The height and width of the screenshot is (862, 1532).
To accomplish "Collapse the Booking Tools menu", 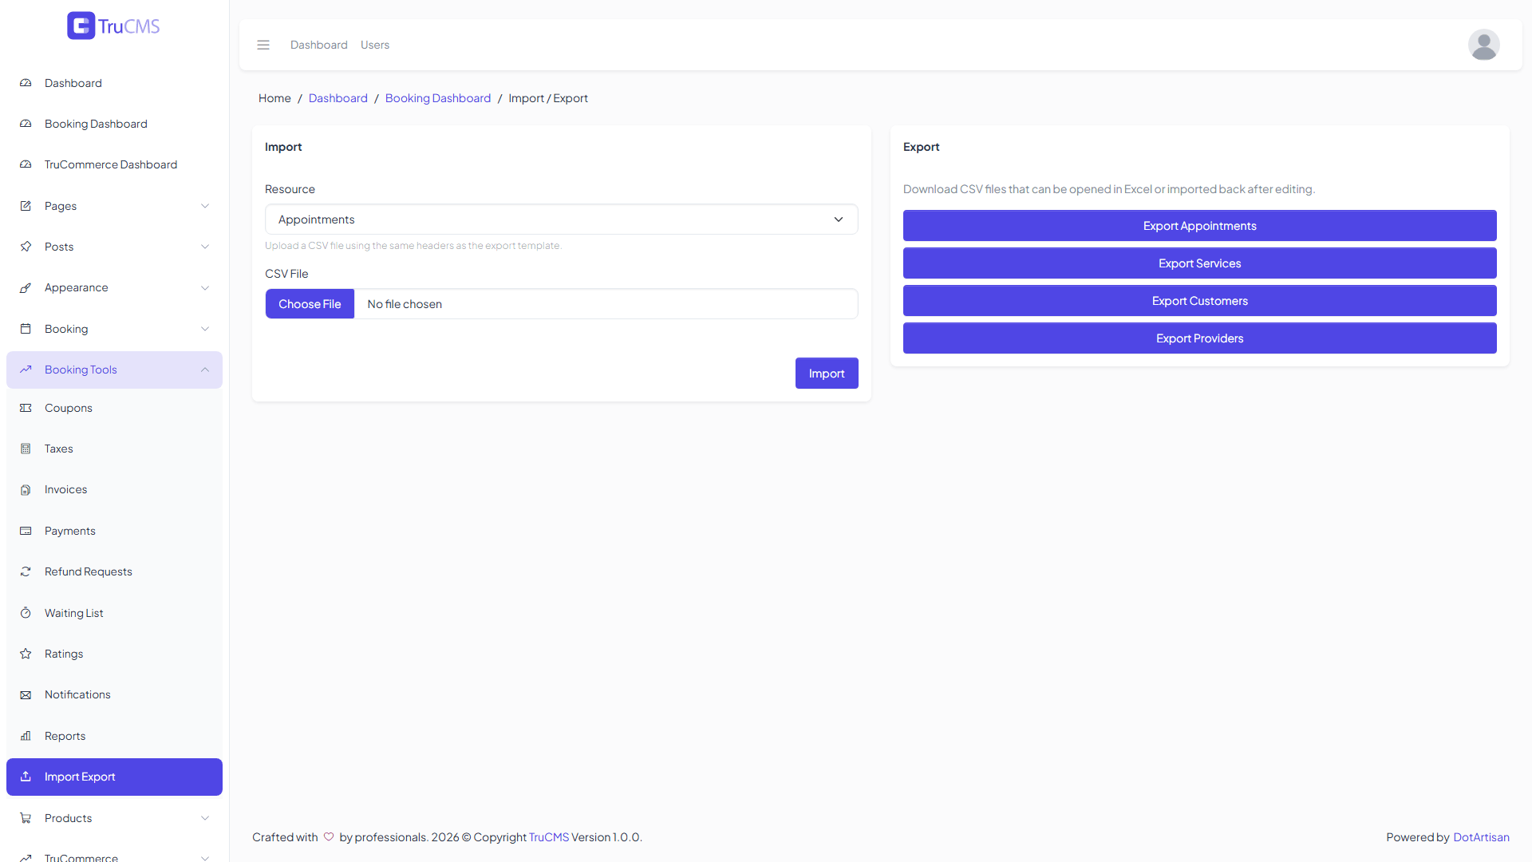I will 114,370.
